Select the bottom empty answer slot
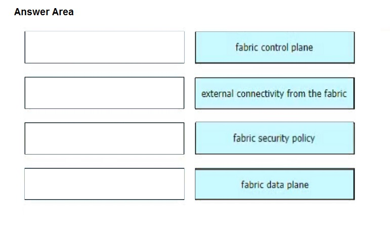Screen dimensions: 390x227 click(x=105, y=184)
